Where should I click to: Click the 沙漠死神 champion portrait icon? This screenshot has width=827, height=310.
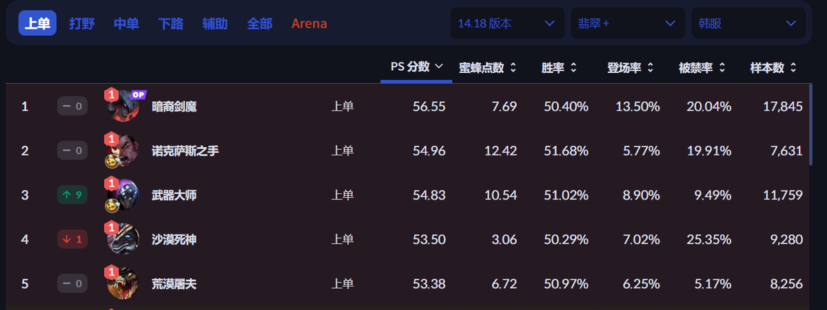tap(124, 239)
